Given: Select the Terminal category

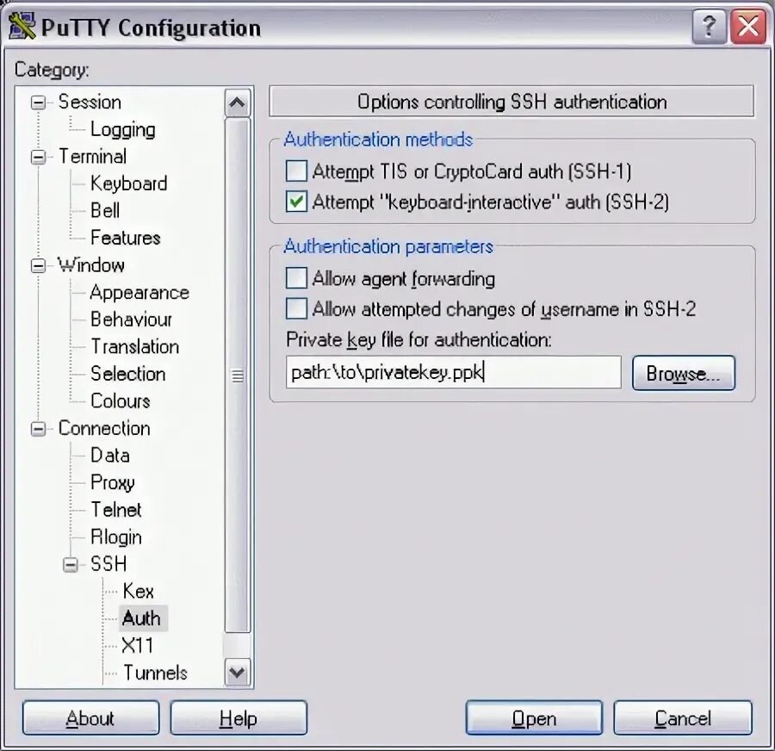Looking at the screenshot, I should (x=92, y=156).
